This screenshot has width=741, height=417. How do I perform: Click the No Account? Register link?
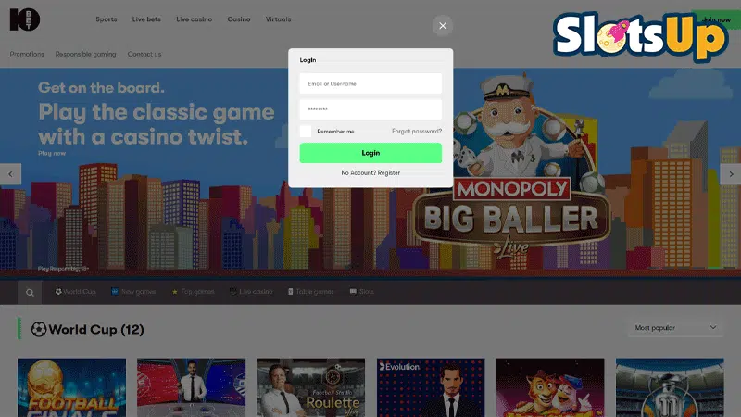pos(370,173)
